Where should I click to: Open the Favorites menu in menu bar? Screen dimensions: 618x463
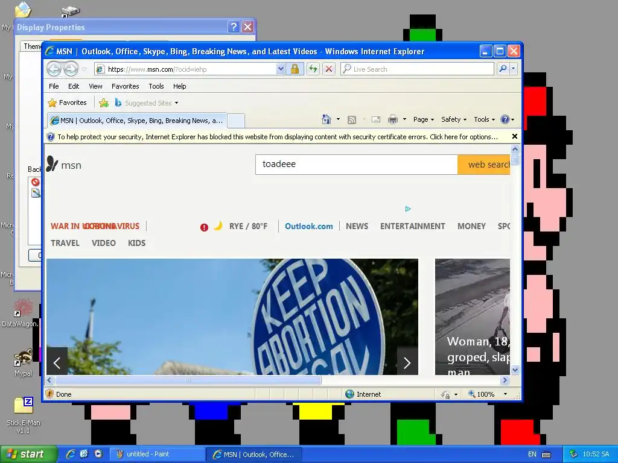pyautogui.click(x=125, y=86)
